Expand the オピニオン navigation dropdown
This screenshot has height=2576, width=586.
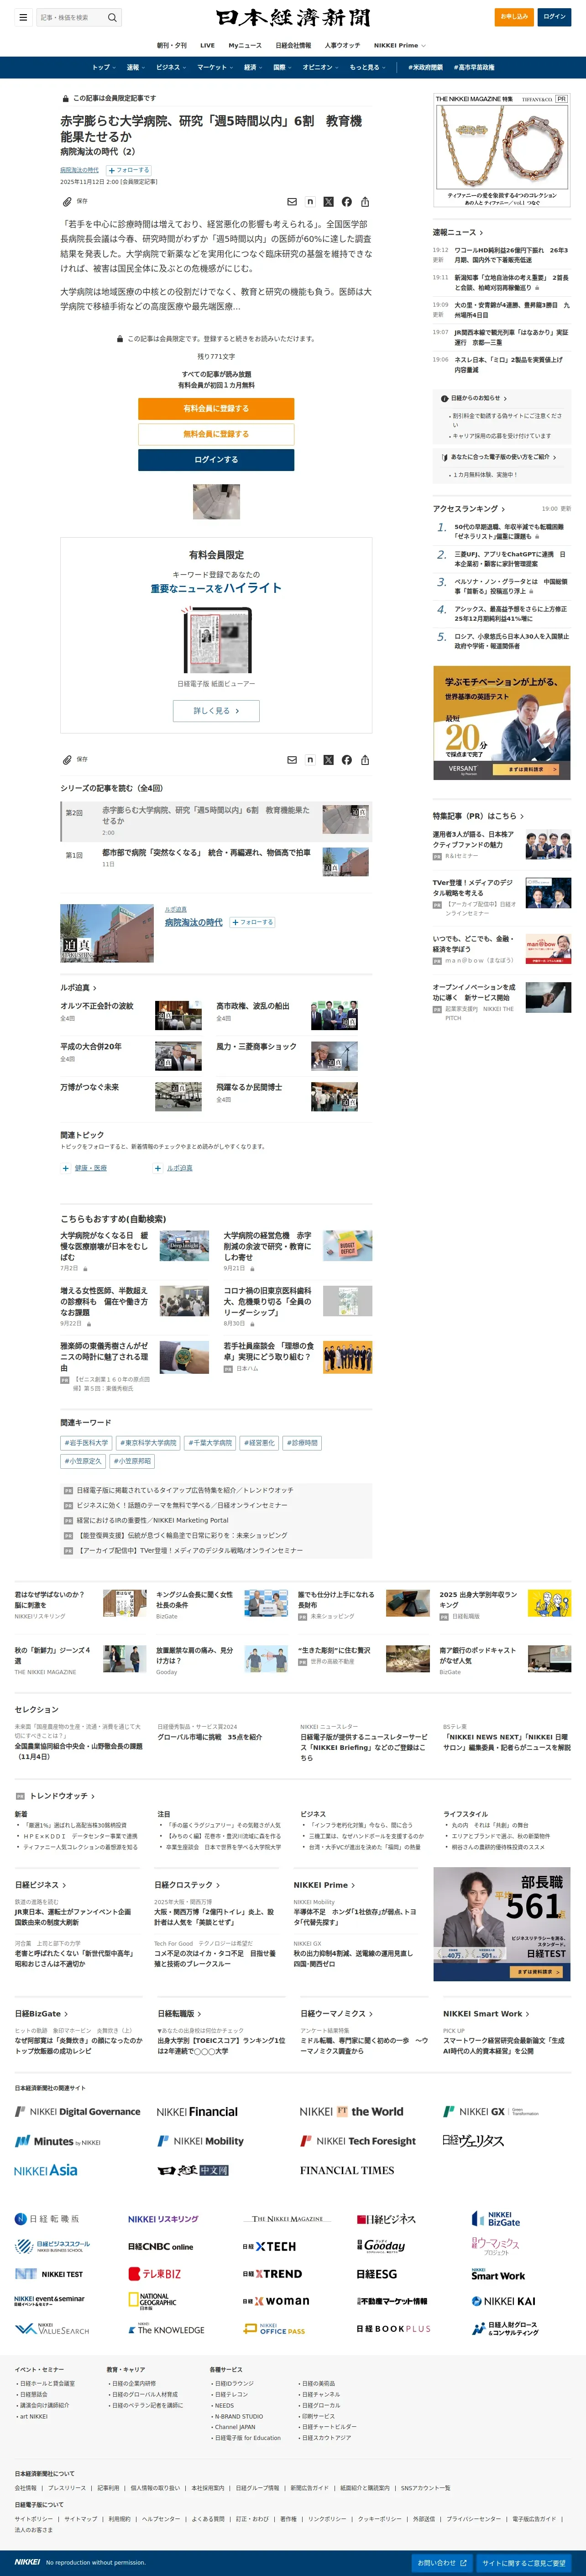[320, 67]
